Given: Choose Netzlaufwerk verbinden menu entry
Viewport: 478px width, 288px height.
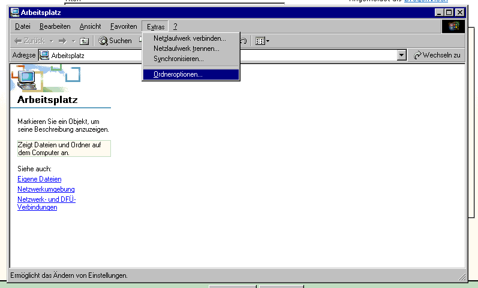Looking at the screenshot, I should [190, 38].
